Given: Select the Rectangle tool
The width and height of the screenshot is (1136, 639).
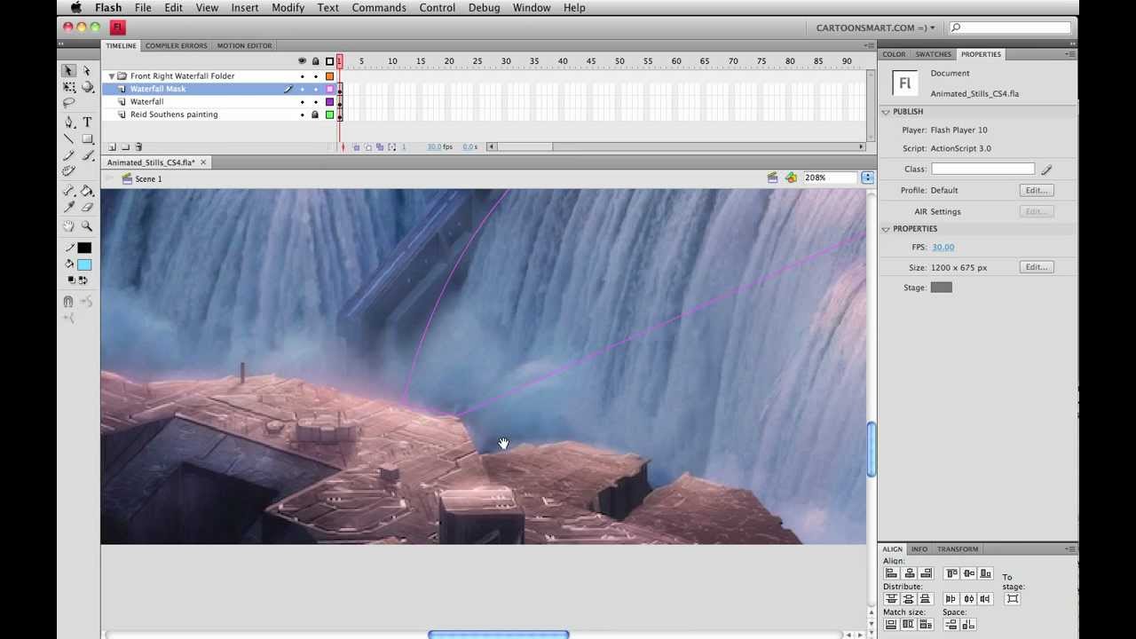Looking at the screenshot, I should click(x=87, y=138).
